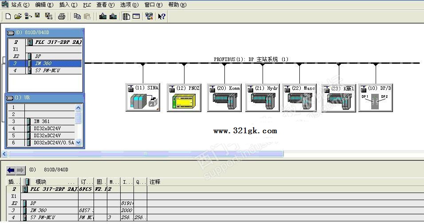The height and width of the screenshot is (224, 424).
Task: Click the UR rack vertical scrollbar thumb
Action: (78, 118)
